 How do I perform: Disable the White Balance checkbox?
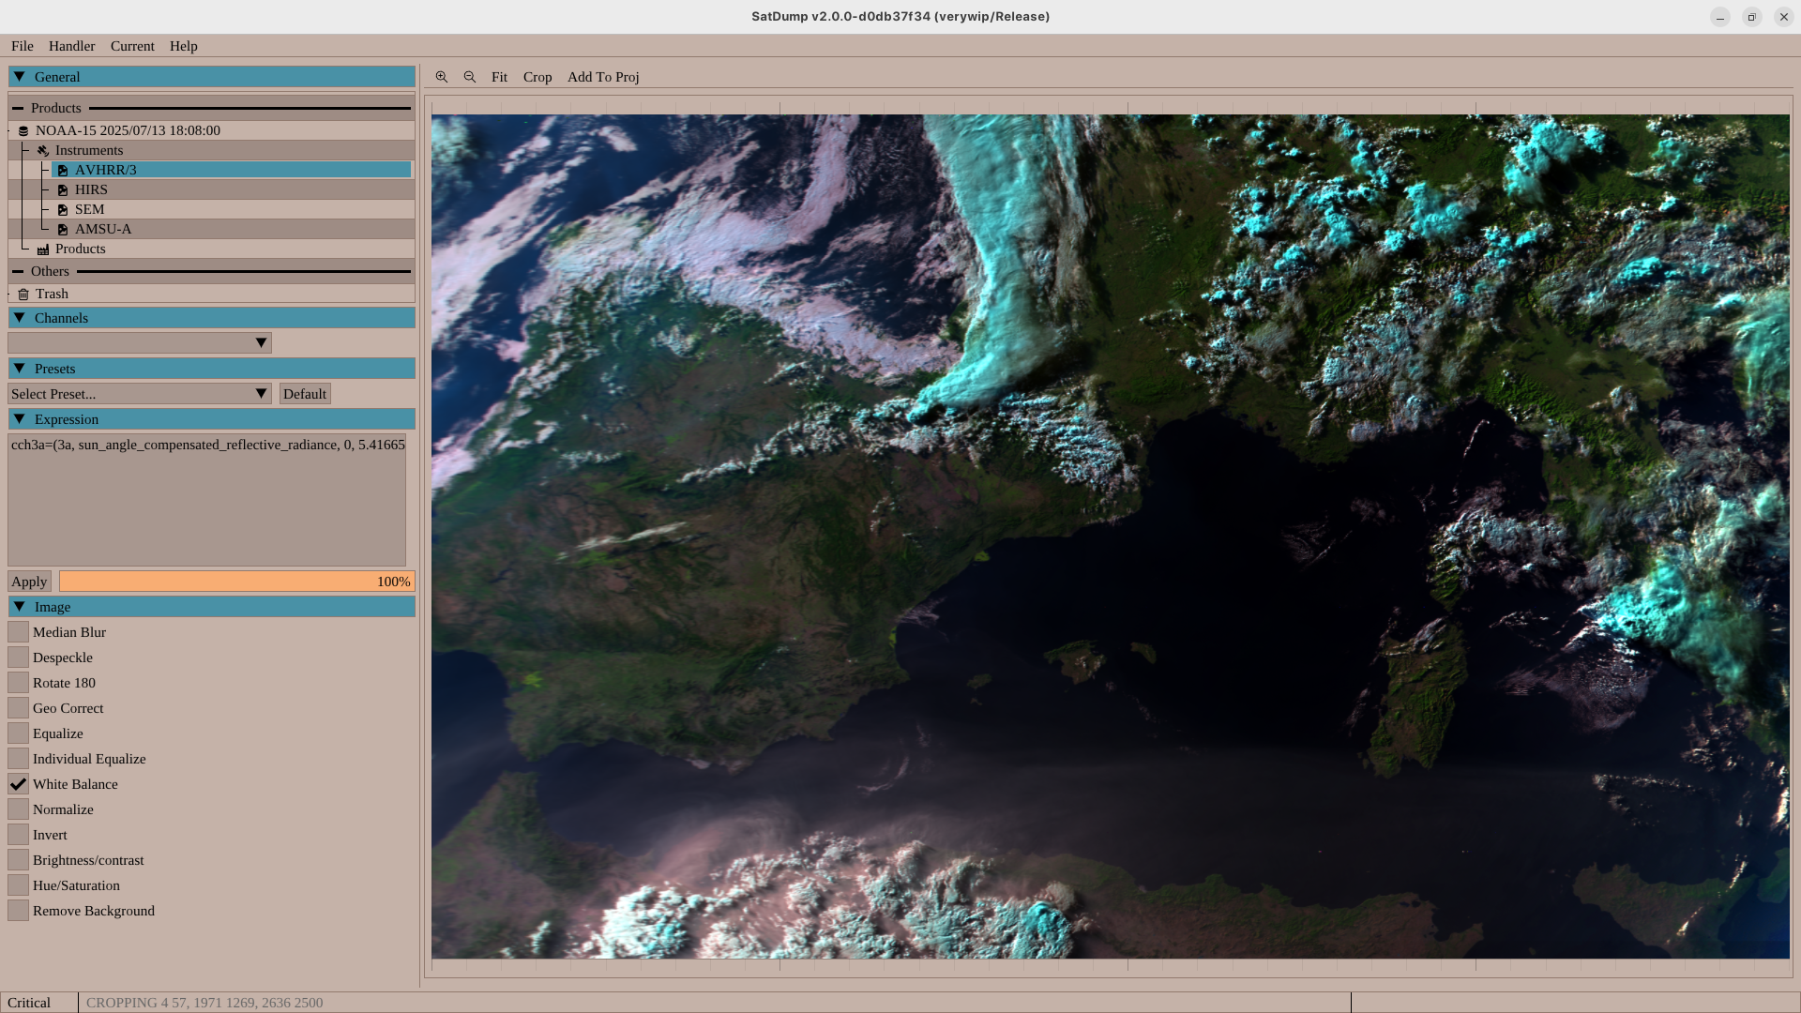(x=18, y=784)
